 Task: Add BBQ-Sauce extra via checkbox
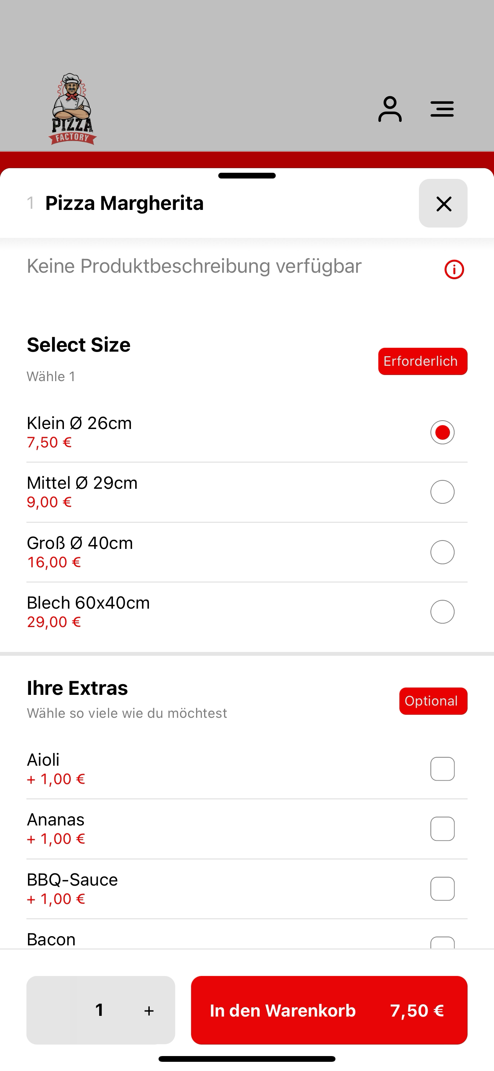442,889
